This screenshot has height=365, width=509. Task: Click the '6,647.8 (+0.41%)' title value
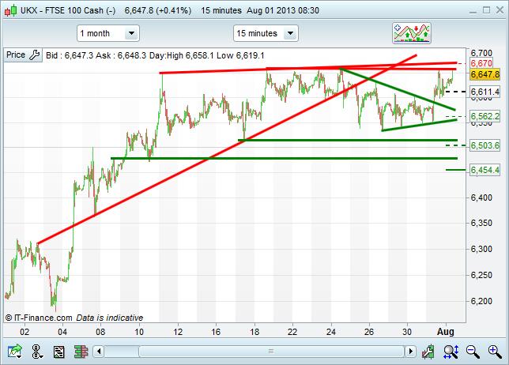point(158,10)
